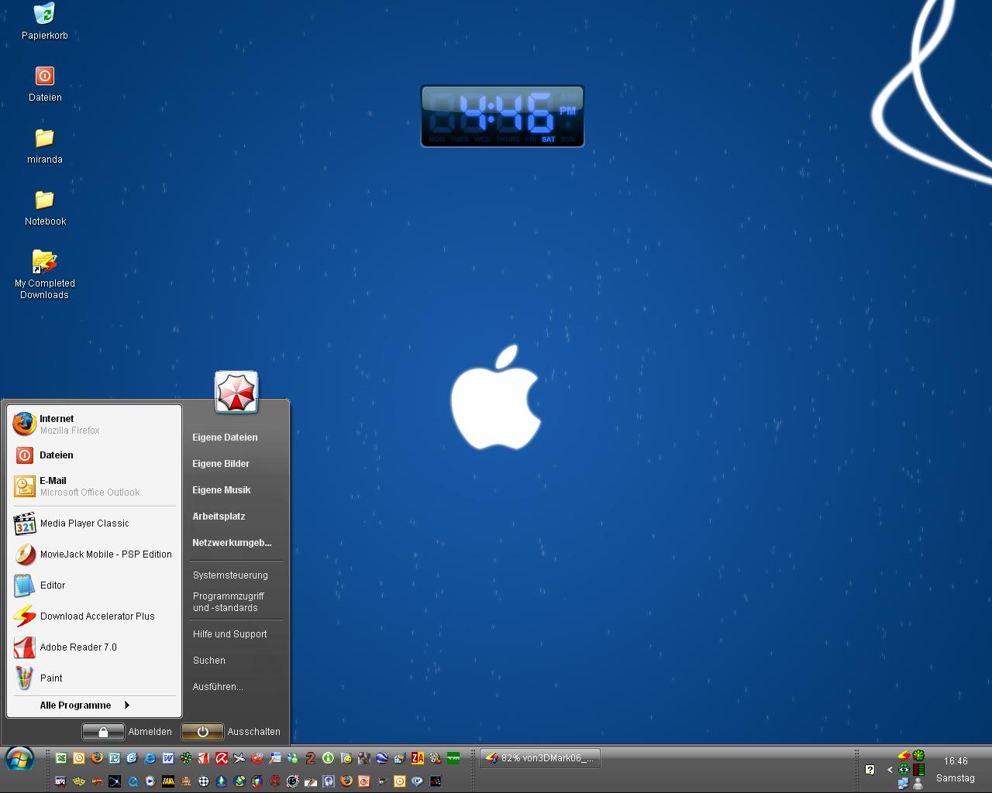Image resolution: width=992 pixels, height=793 pixels.
Task: Launch MovieJack Mobile - PSP Edition
Action: click(x=95, y=554)
